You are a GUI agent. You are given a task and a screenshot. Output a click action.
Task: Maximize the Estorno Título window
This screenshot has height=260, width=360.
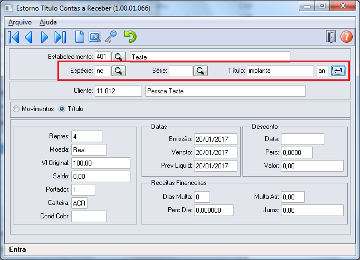point(322,6)
